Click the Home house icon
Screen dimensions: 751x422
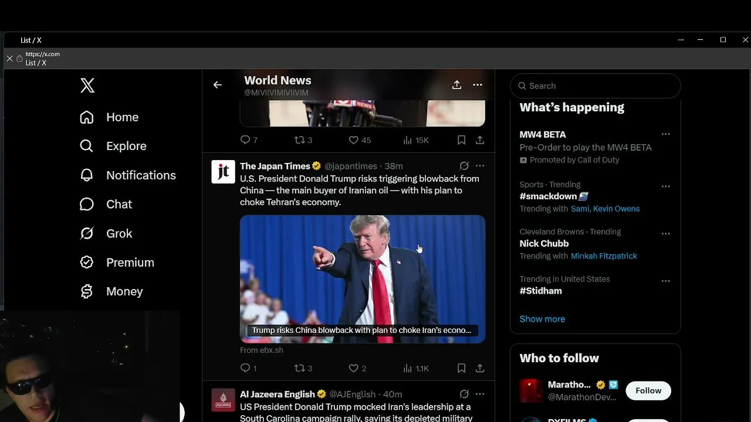coord(87,117)
